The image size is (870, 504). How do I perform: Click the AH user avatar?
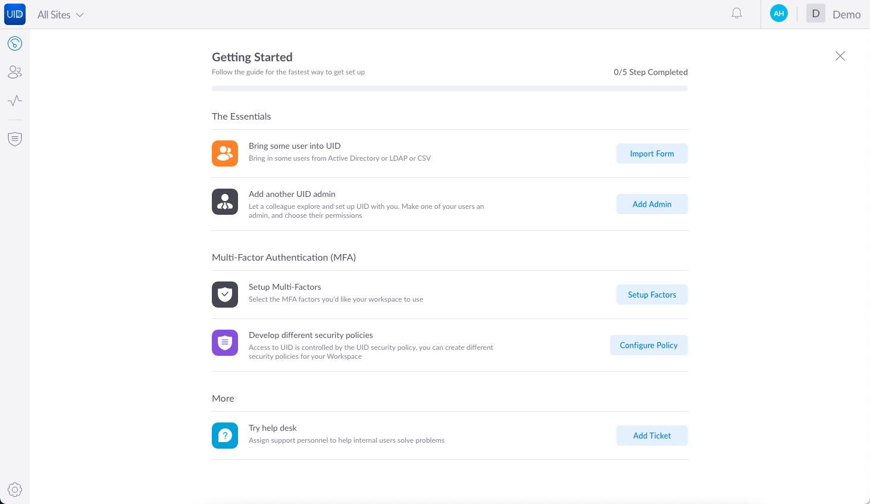[778, 13]
